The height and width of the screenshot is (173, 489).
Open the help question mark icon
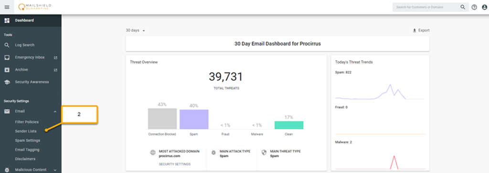click(474, 7)
